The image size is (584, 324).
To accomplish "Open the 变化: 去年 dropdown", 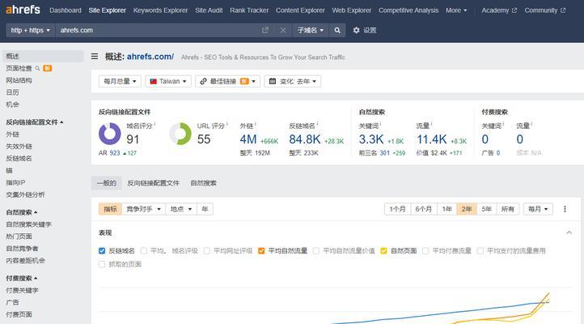I will (x=292, y=81).
